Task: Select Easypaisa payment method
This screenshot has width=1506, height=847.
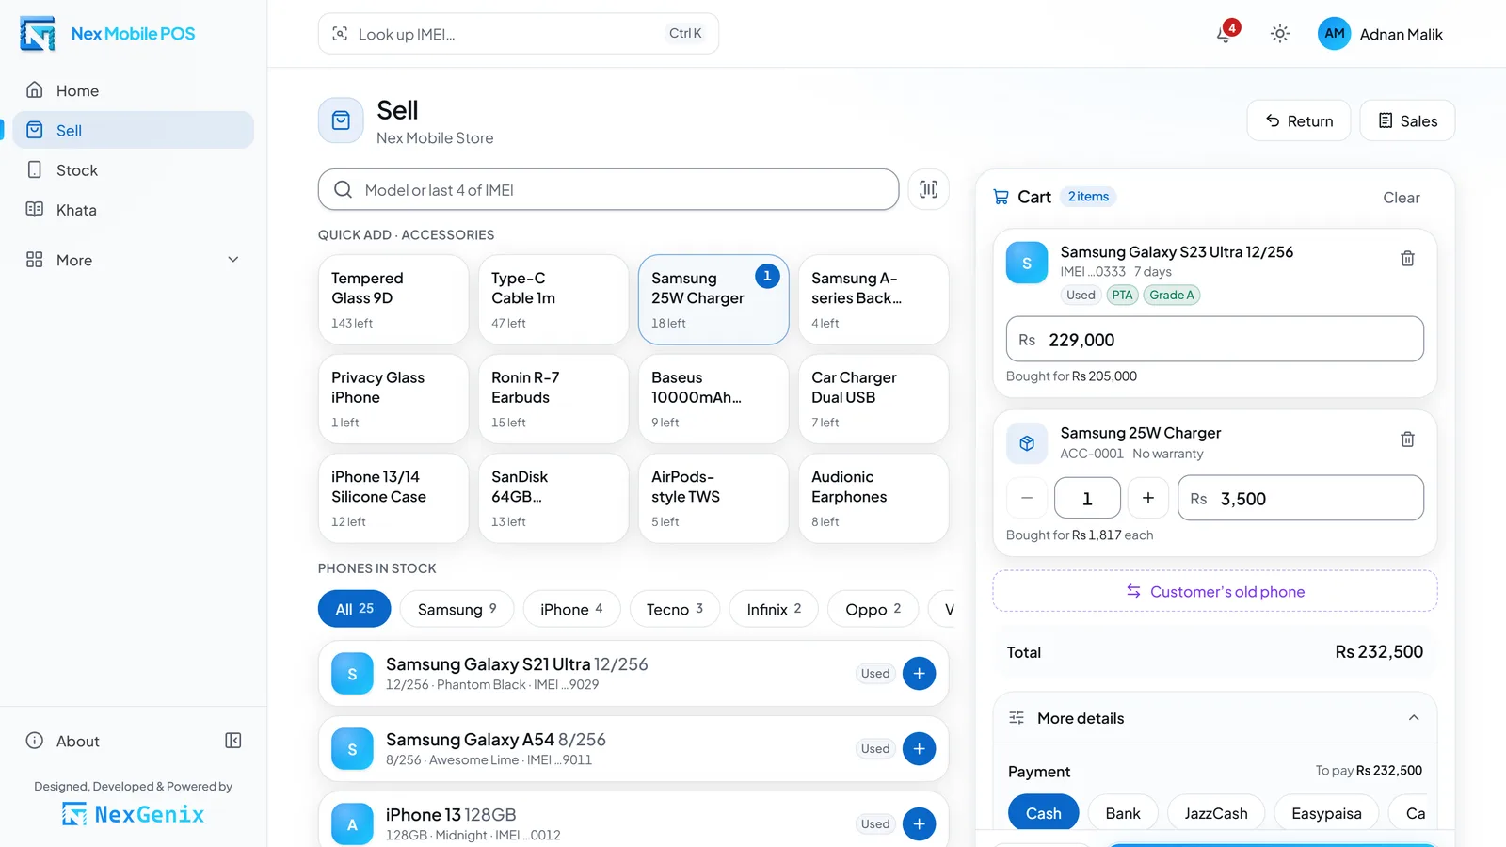Action: tap(1326, 813)
